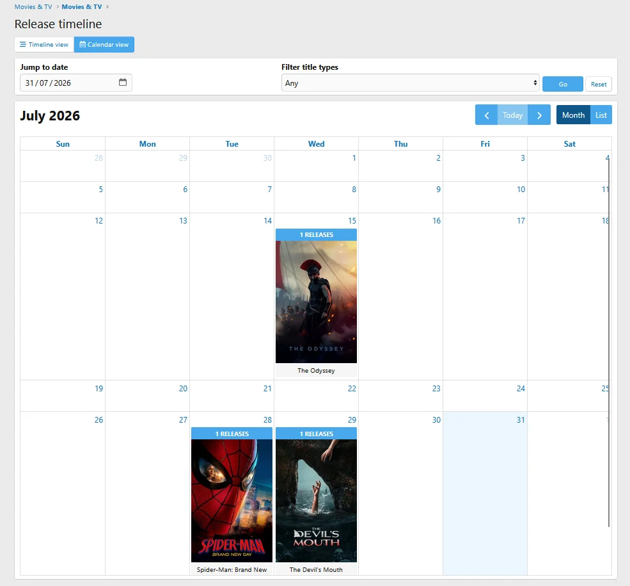This screenshot has height=586, width=630.
Task: Click the Sun column header
Action: 63,144
